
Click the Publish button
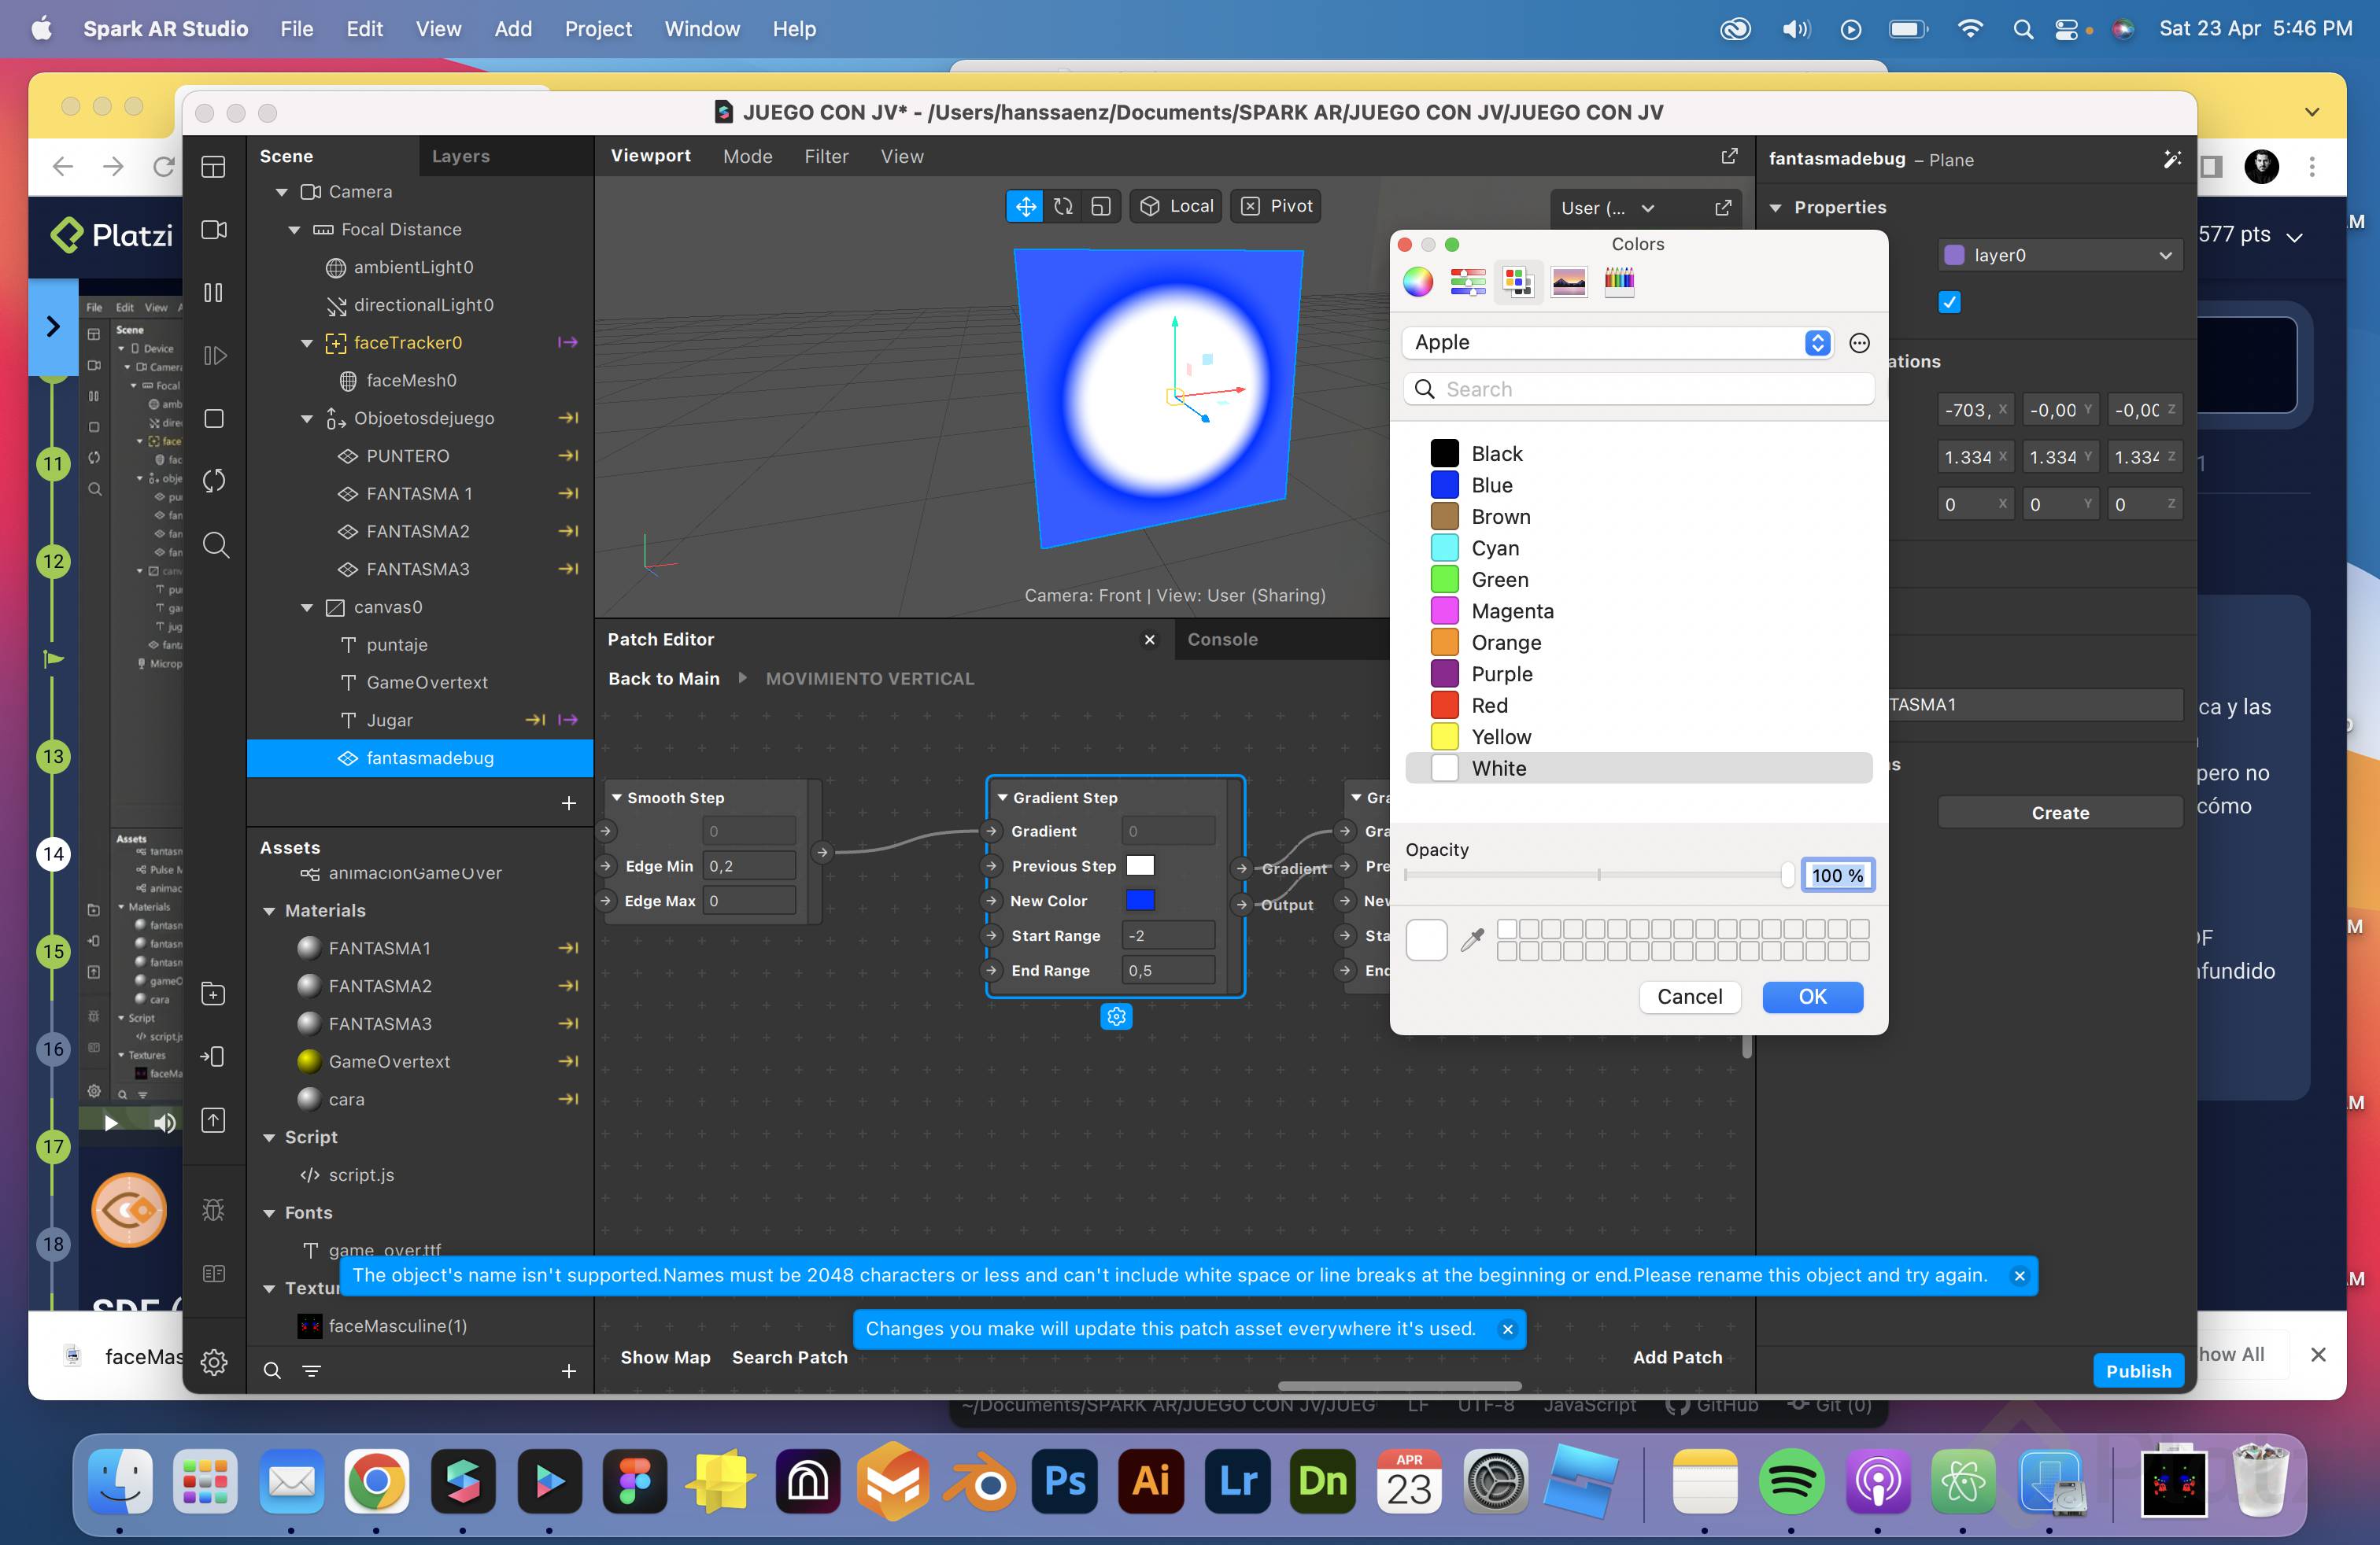click(2138, 1371)
